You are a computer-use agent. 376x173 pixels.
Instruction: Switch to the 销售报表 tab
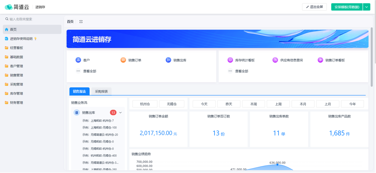coord(79,91)
